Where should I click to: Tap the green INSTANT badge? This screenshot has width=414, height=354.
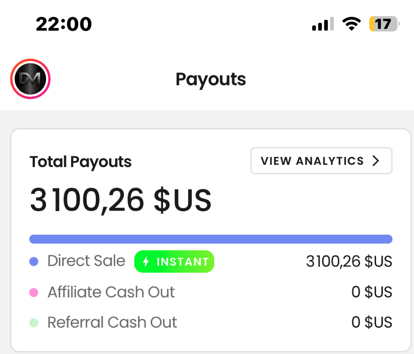[x=174, y=261]
